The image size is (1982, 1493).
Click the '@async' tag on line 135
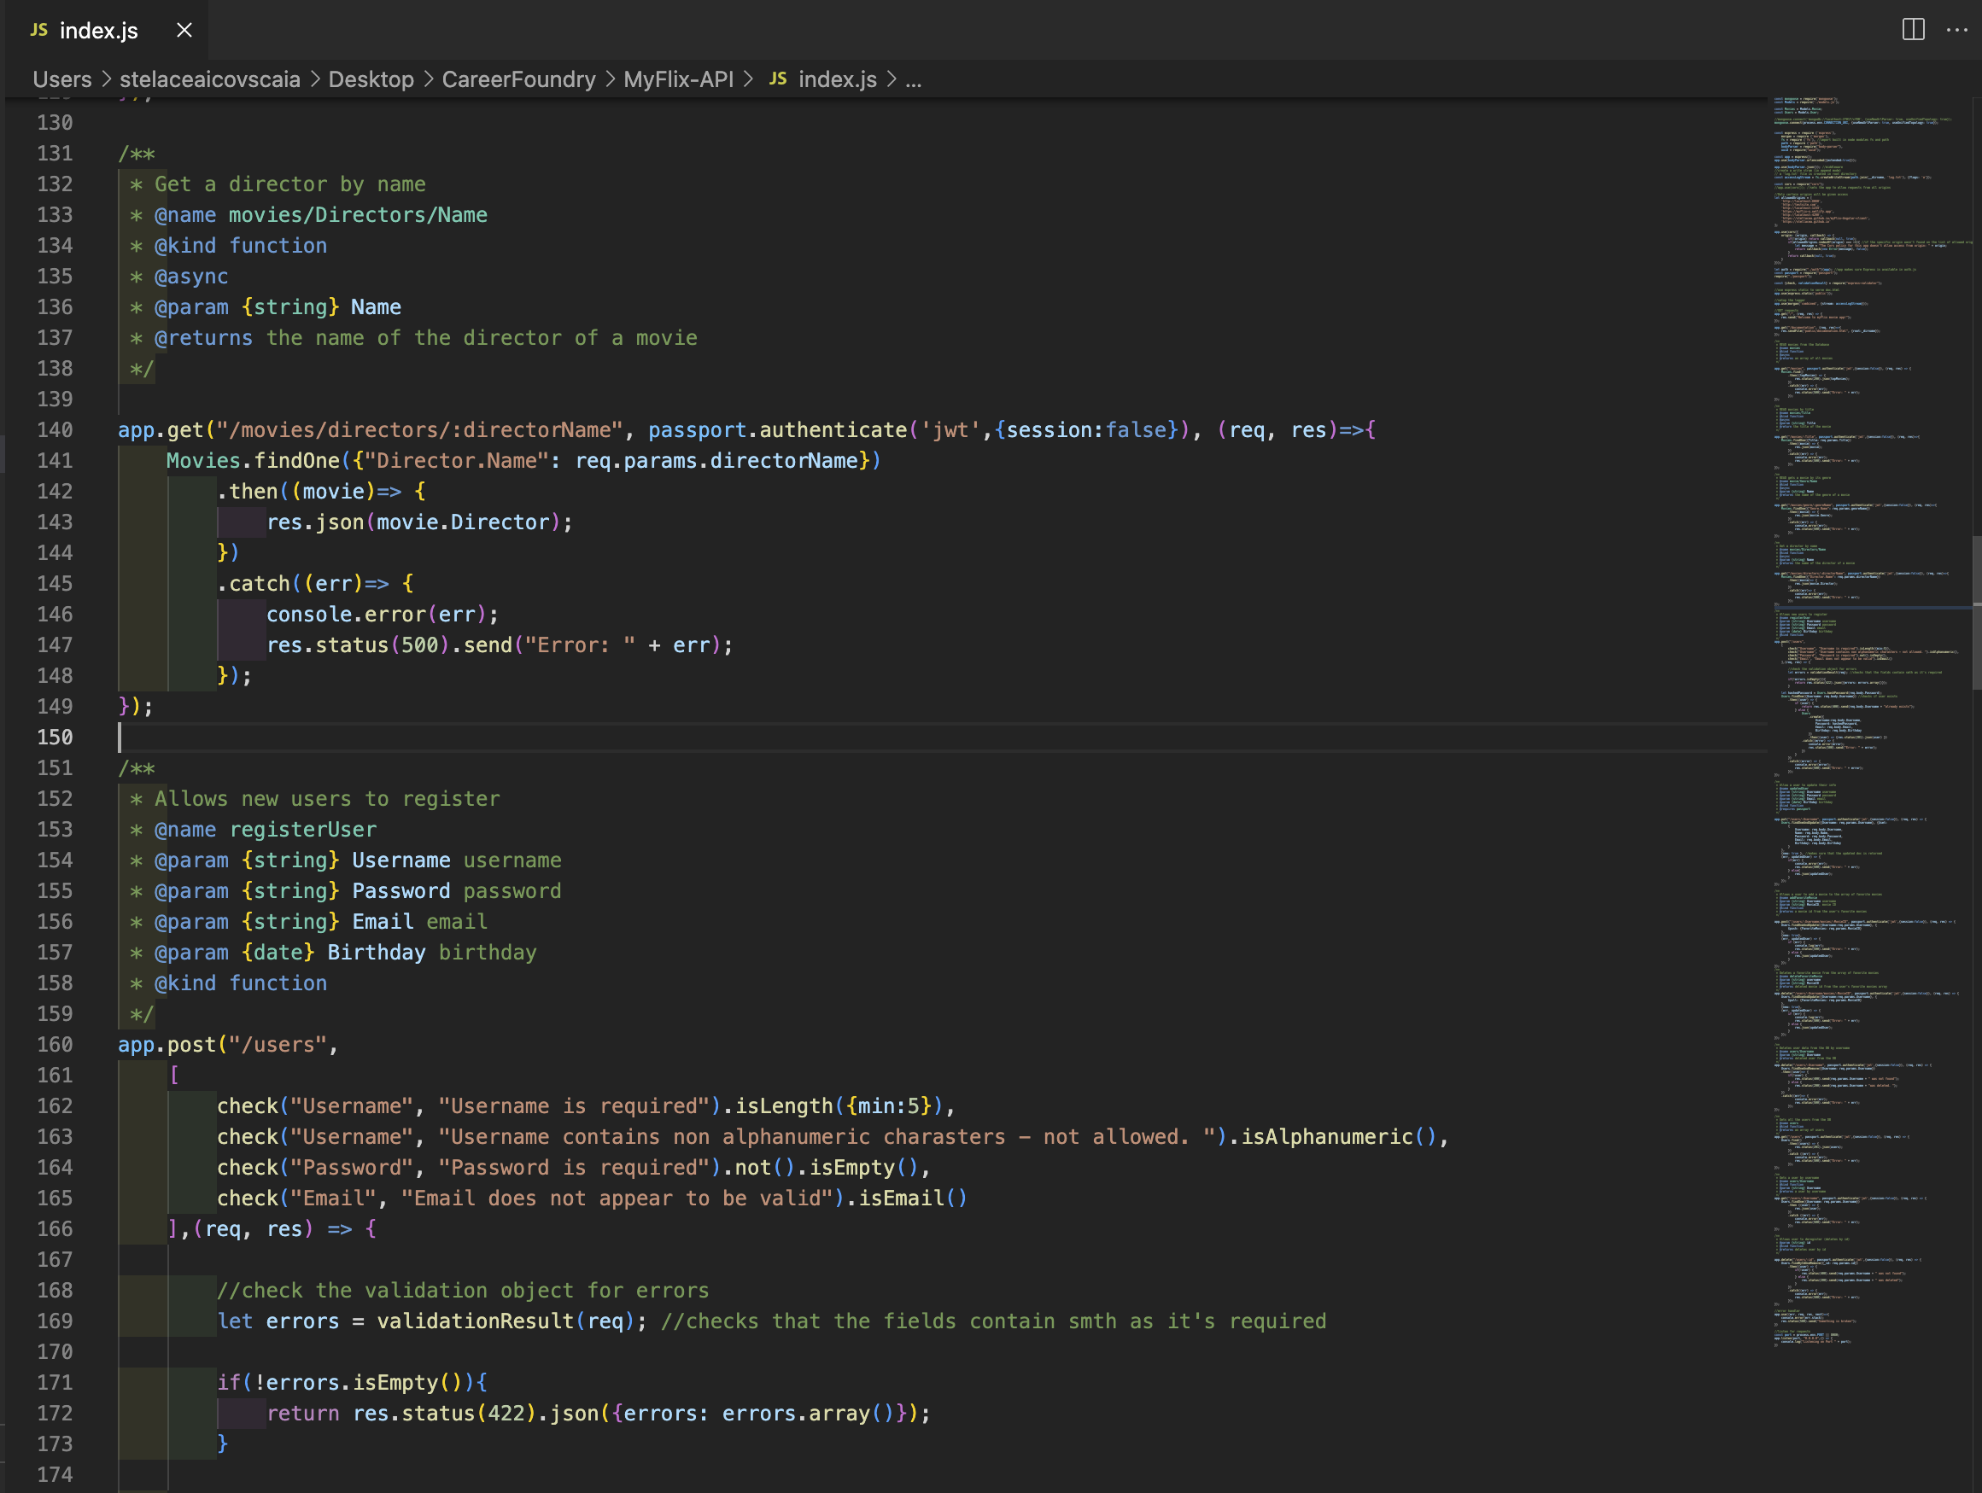190,277
